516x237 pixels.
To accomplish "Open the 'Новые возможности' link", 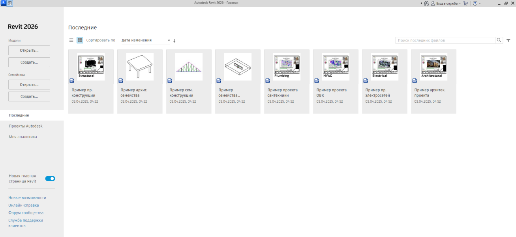I will coord(27,197).
